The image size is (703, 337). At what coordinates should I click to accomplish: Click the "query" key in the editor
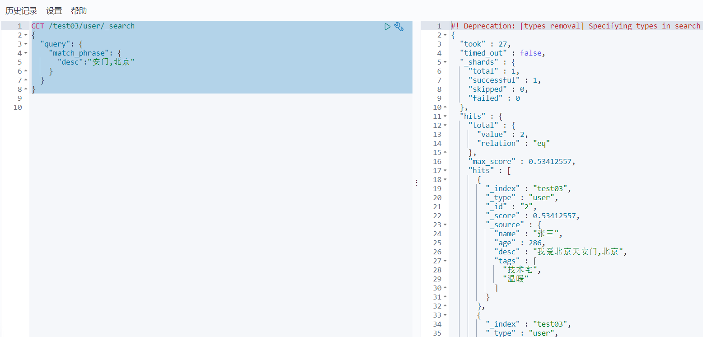point(54,44)
